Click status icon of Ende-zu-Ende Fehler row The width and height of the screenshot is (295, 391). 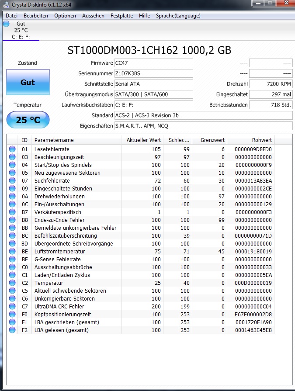coord(12,220)
